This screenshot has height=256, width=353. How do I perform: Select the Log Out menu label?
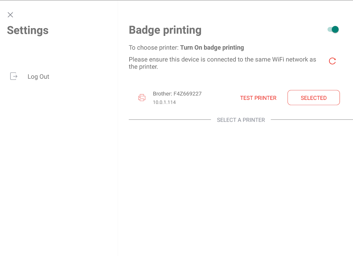[x=38, y=76]
